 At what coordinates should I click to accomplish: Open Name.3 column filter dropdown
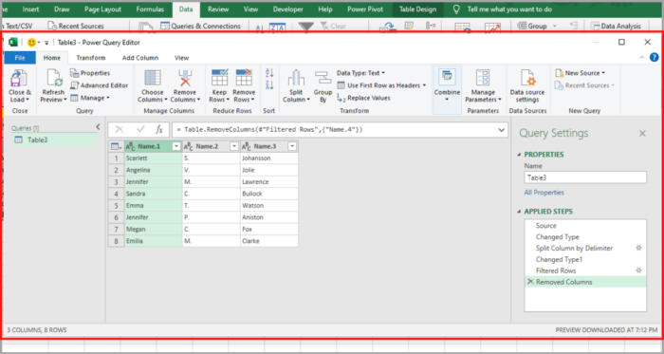click(292, 146)
